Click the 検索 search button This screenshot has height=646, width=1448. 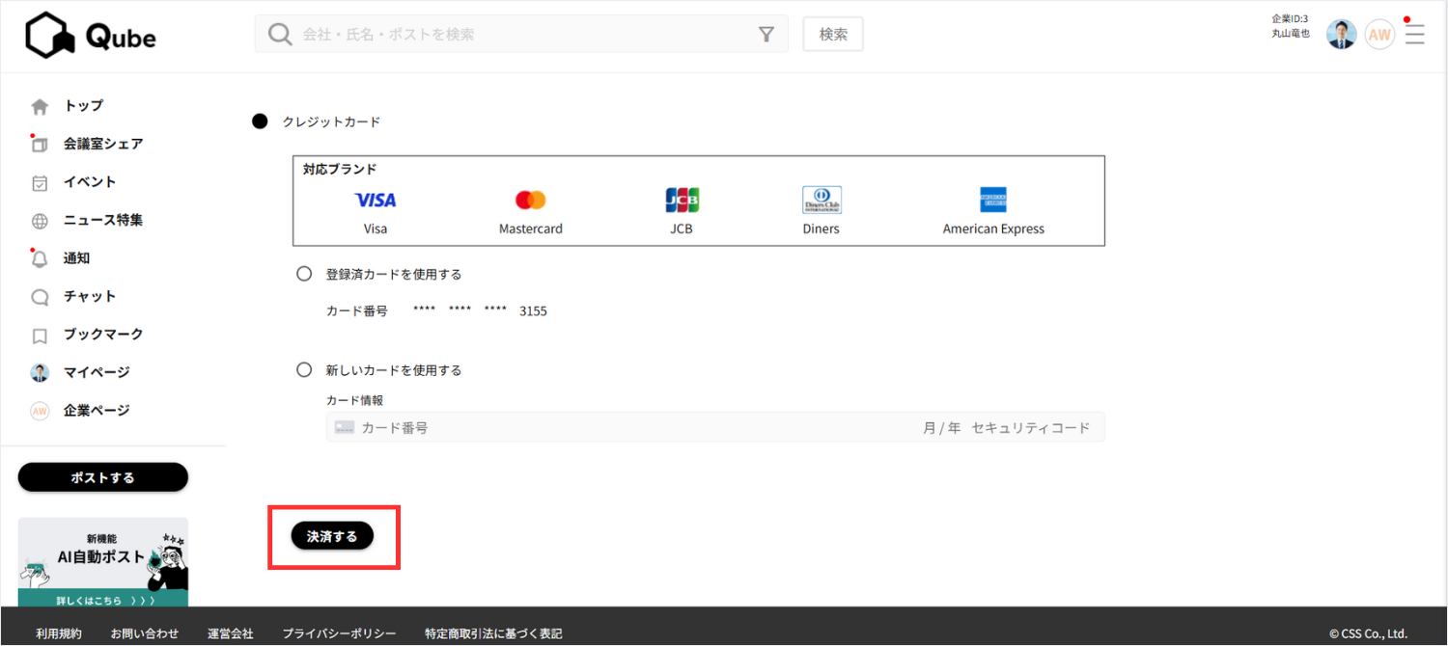833,34
